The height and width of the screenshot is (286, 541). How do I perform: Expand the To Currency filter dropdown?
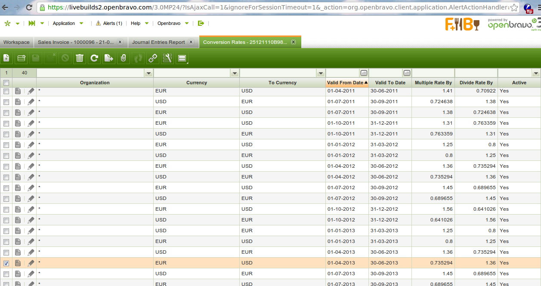(x=320, y=73)
